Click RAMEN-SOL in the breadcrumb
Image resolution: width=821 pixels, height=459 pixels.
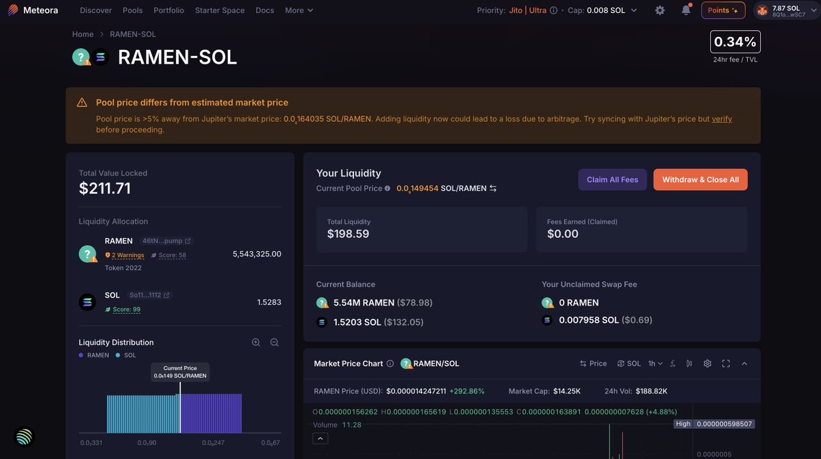132,34
